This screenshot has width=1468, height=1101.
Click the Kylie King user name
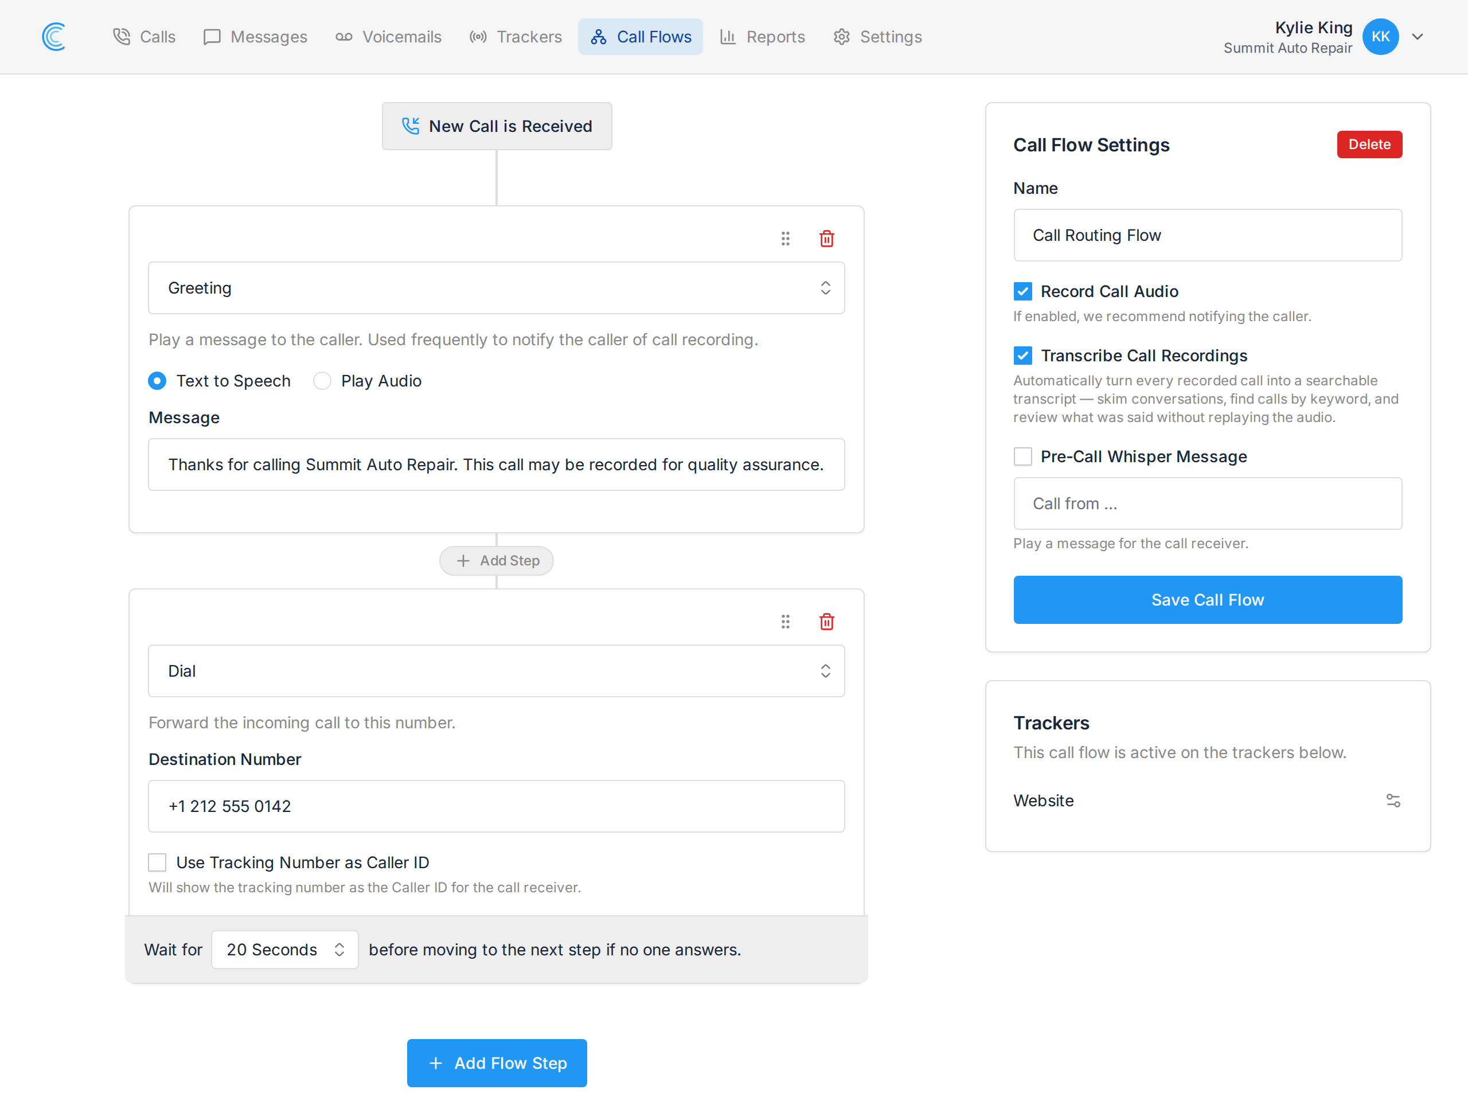1313,27
